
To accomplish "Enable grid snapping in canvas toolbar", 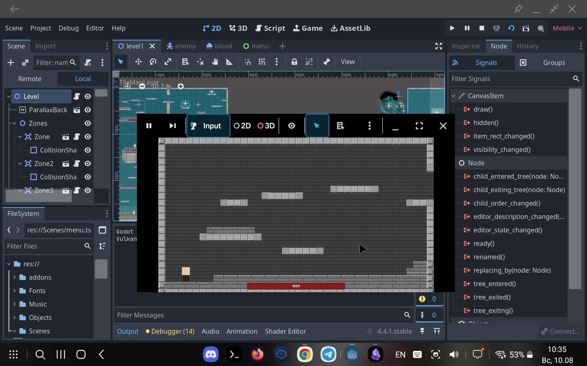I will pyautogui.click(x=262, y=62).
